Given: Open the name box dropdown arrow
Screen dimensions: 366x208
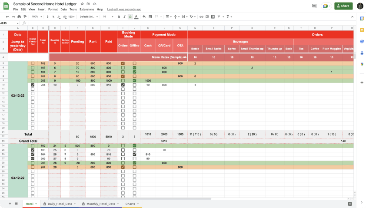Looking at the screenshot, I should 17,23.
